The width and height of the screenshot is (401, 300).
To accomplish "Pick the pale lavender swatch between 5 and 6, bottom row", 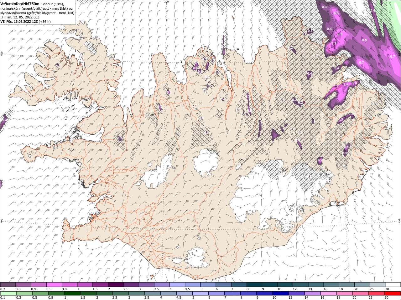I will tap(200, 293).
